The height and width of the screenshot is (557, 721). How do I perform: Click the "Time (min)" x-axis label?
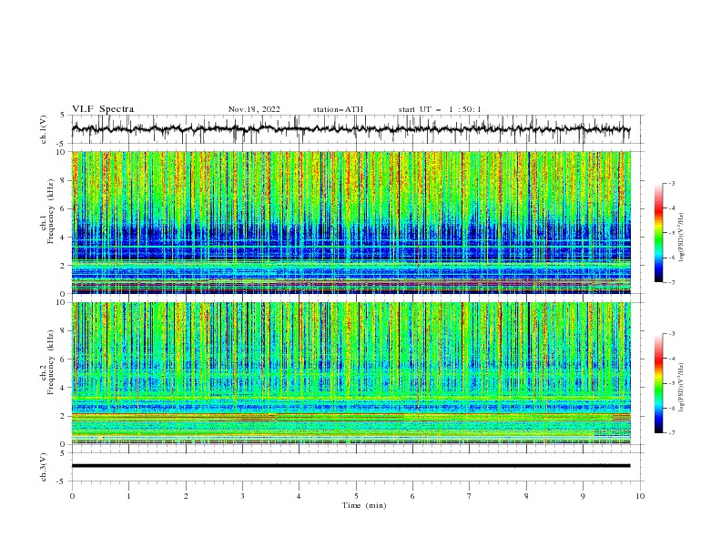pyautogui.click(x=364, y=505)
